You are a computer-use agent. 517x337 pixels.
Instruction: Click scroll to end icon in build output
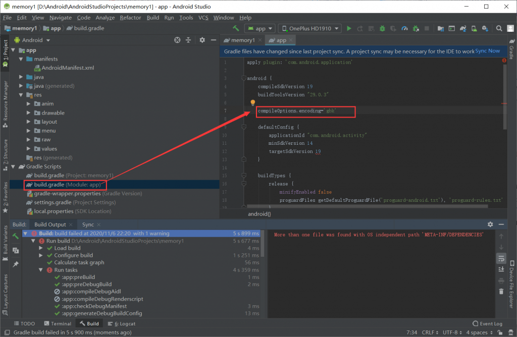tap(501, 269)
